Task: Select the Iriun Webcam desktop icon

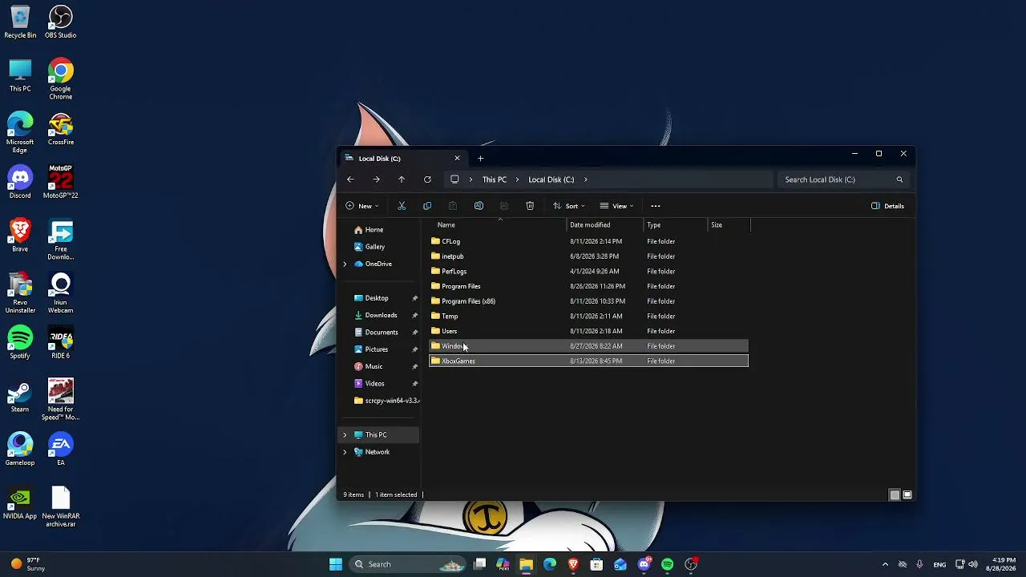Action: point(61,293)
